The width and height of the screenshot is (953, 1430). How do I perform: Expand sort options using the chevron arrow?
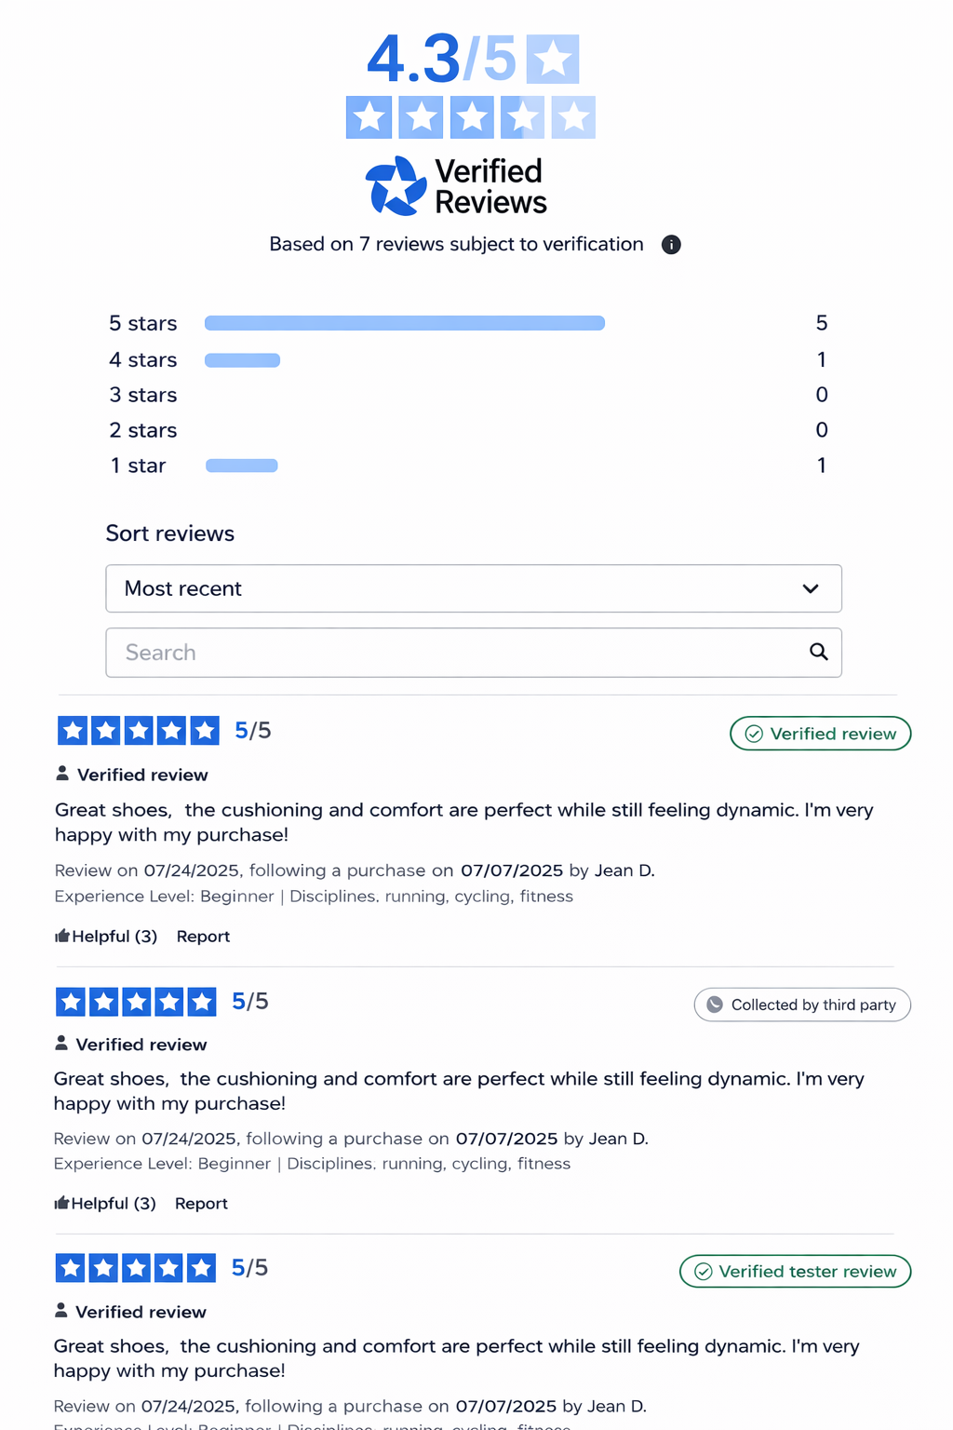coord(811,588)
